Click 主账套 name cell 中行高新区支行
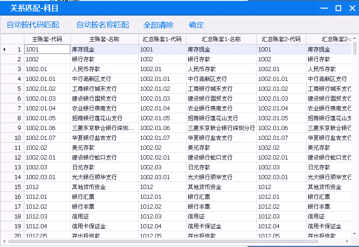 click(105, 79)
